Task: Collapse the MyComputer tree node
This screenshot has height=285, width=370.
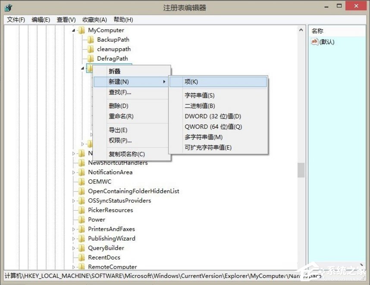Action: 74,30
